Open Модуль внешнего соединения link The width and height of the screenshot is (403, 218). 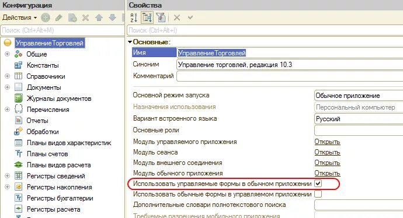(327, 163)
